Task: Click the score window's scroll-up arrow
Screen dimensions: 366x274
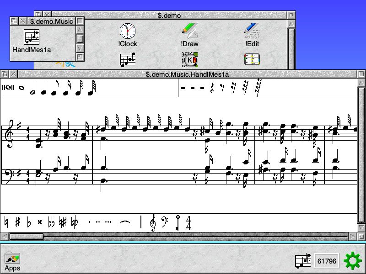Action: 361,83
